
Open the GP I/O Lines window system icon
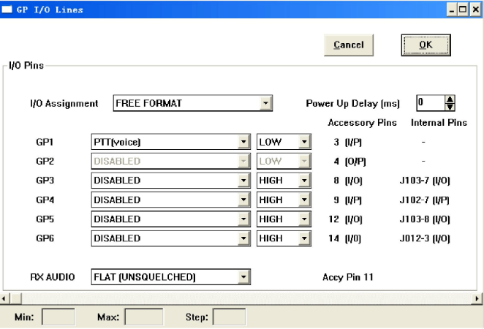coord(8,10)
